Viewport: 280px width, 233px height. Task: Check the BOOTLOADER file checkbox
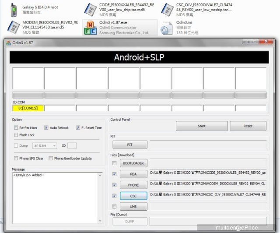114,163
